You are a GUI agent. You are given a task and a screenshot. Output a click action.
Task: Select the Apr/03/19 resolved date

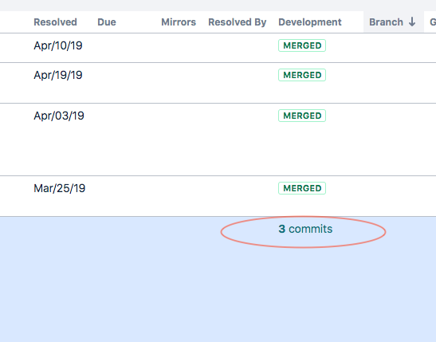click(x=59, y=116)
